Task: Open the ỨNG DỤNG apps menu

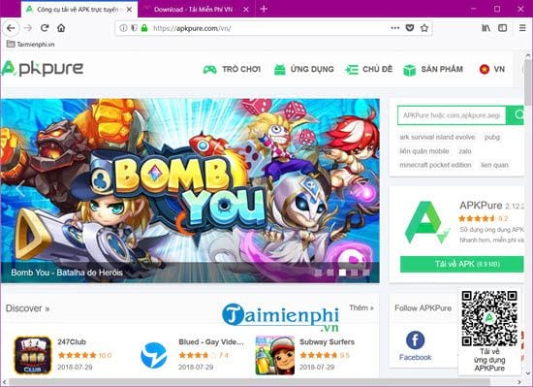Action: (304, 70)
